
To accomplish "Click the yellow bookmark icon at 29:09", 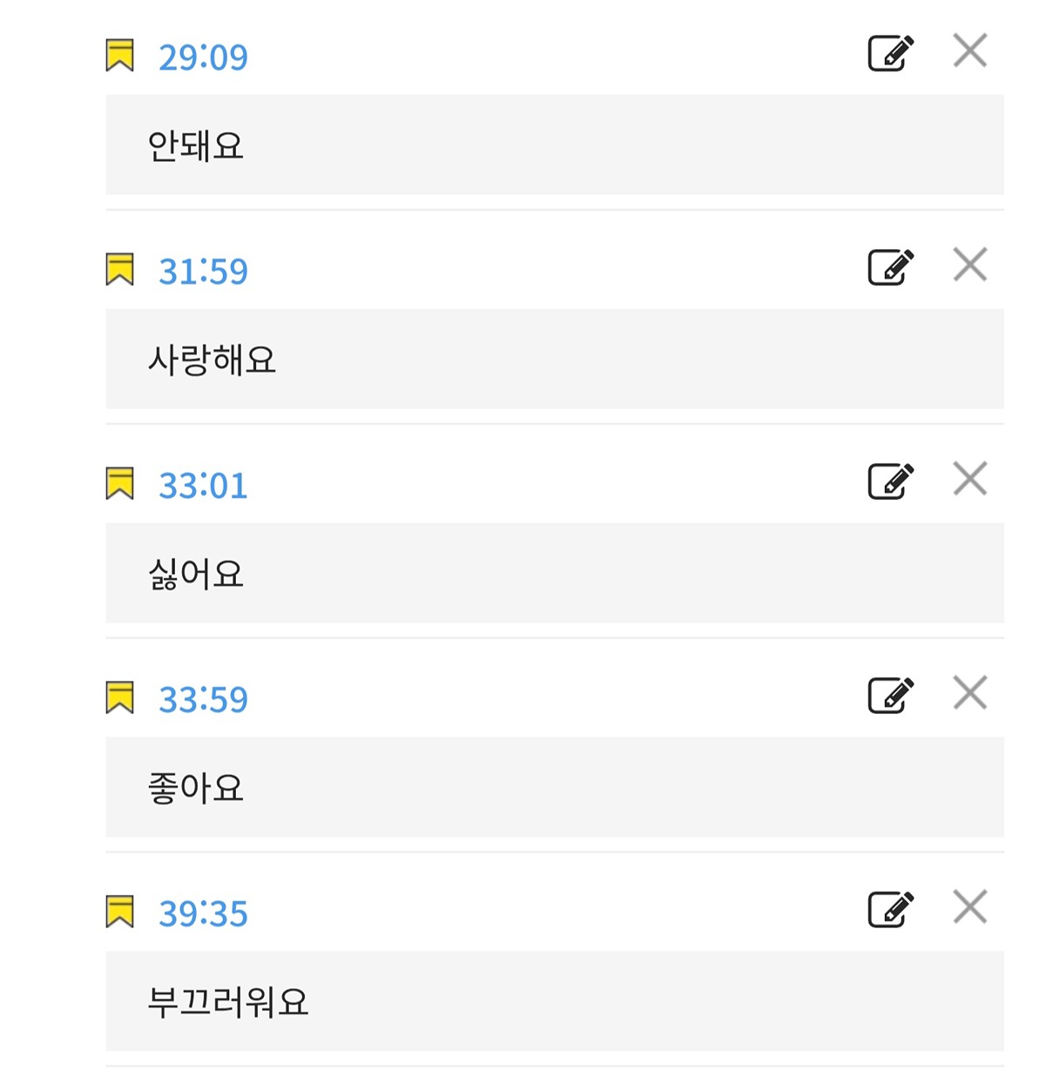I will point(120,56).
